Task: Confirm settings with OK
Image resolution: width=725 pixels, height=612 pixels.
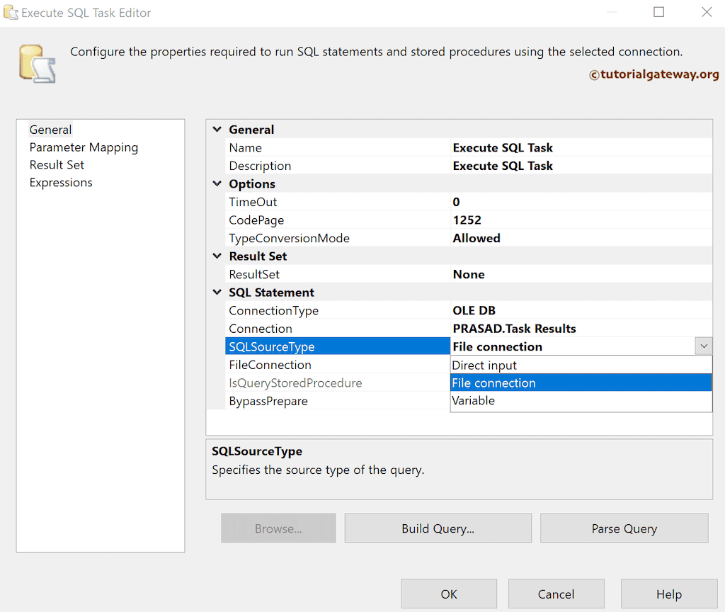Action: click(x=449, y=594)
